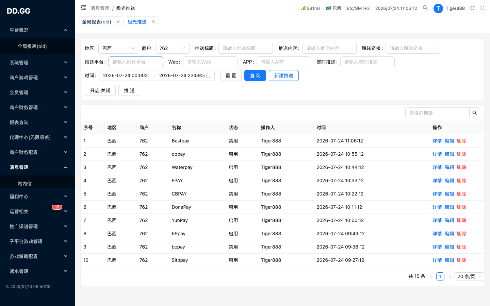Click the 重置 reset button
The image size is (490, 306).
[231, 75]
